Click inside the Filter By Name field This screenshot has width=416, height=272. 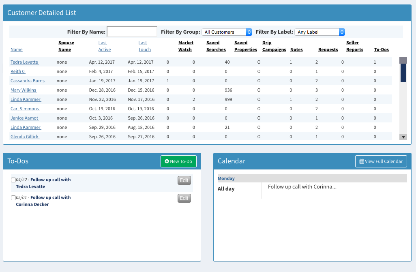pos(131,31)
